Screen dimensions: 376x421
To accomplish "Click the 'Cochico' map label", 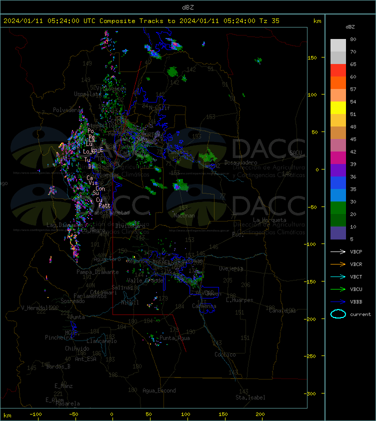I will [x=225, y=354].
